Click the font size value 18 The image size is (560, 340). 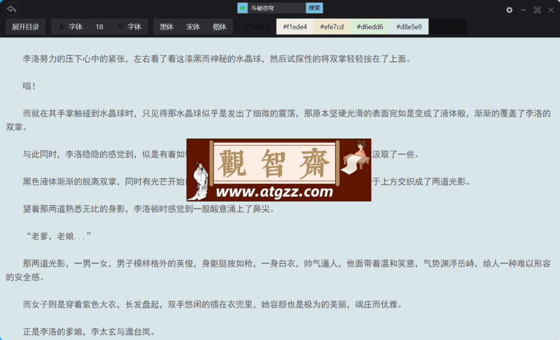(100, 27)
